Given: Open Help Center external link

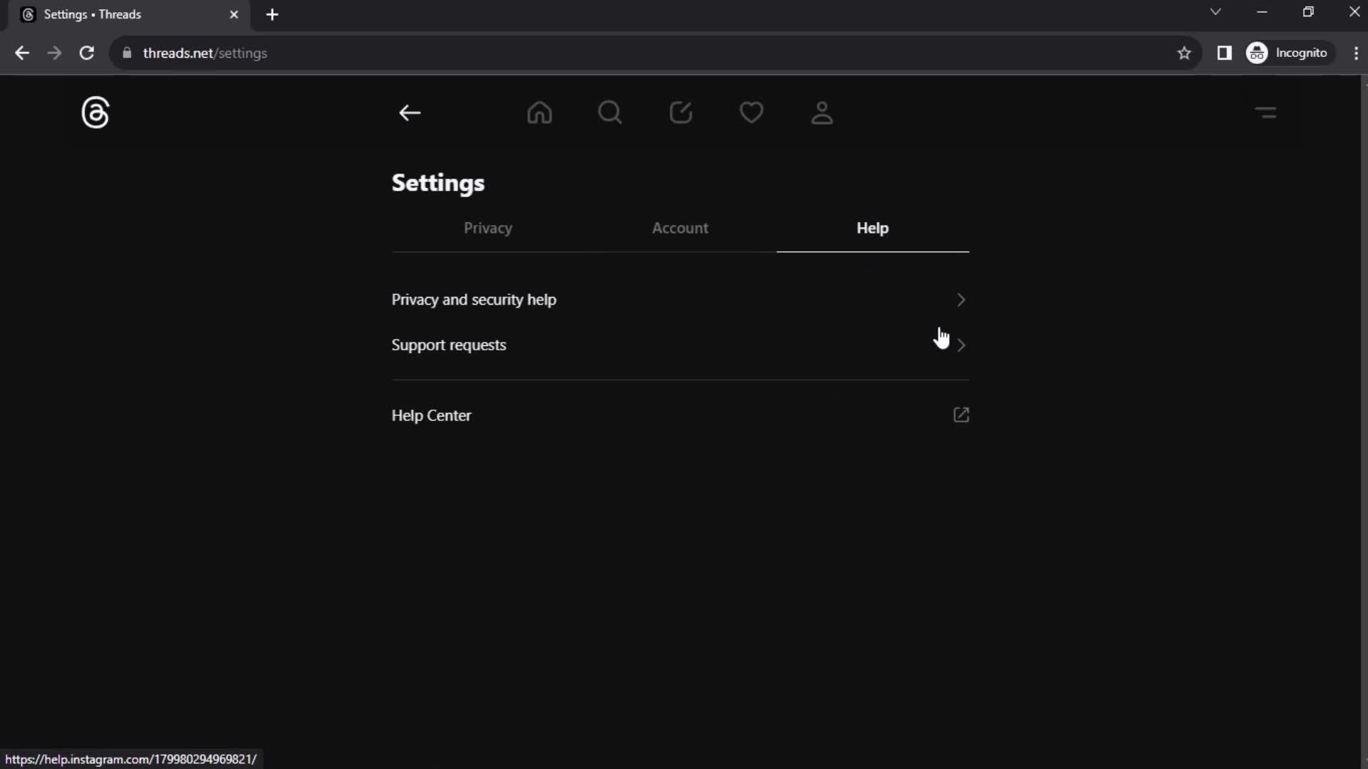Looking at the screenshot, I should (x=962, y=415).
